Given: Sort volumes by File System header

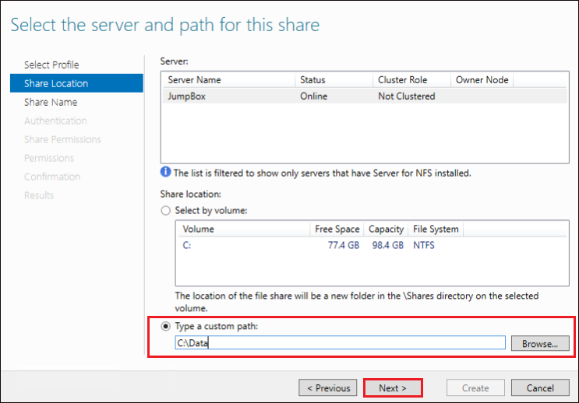Looking at the screenshot, I should (436, 229).
